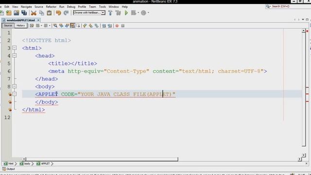
Task: Click the <title></title> line
Action: pyautogui.click(x=72, y=64)
